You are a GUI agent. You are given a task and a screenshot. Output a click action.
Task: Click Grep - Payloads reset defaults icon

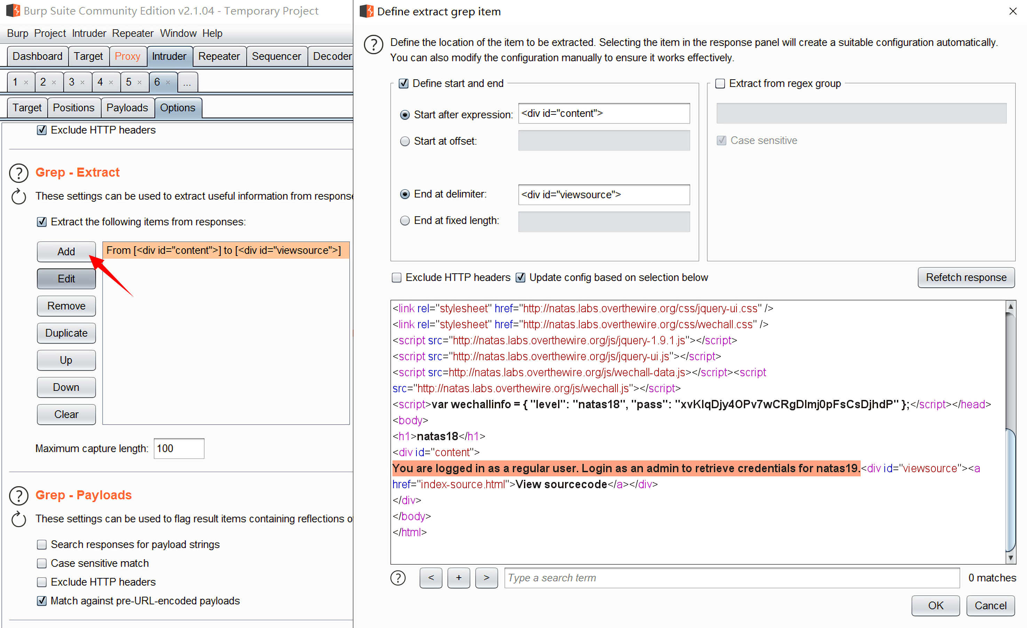[x=19, y=519]
